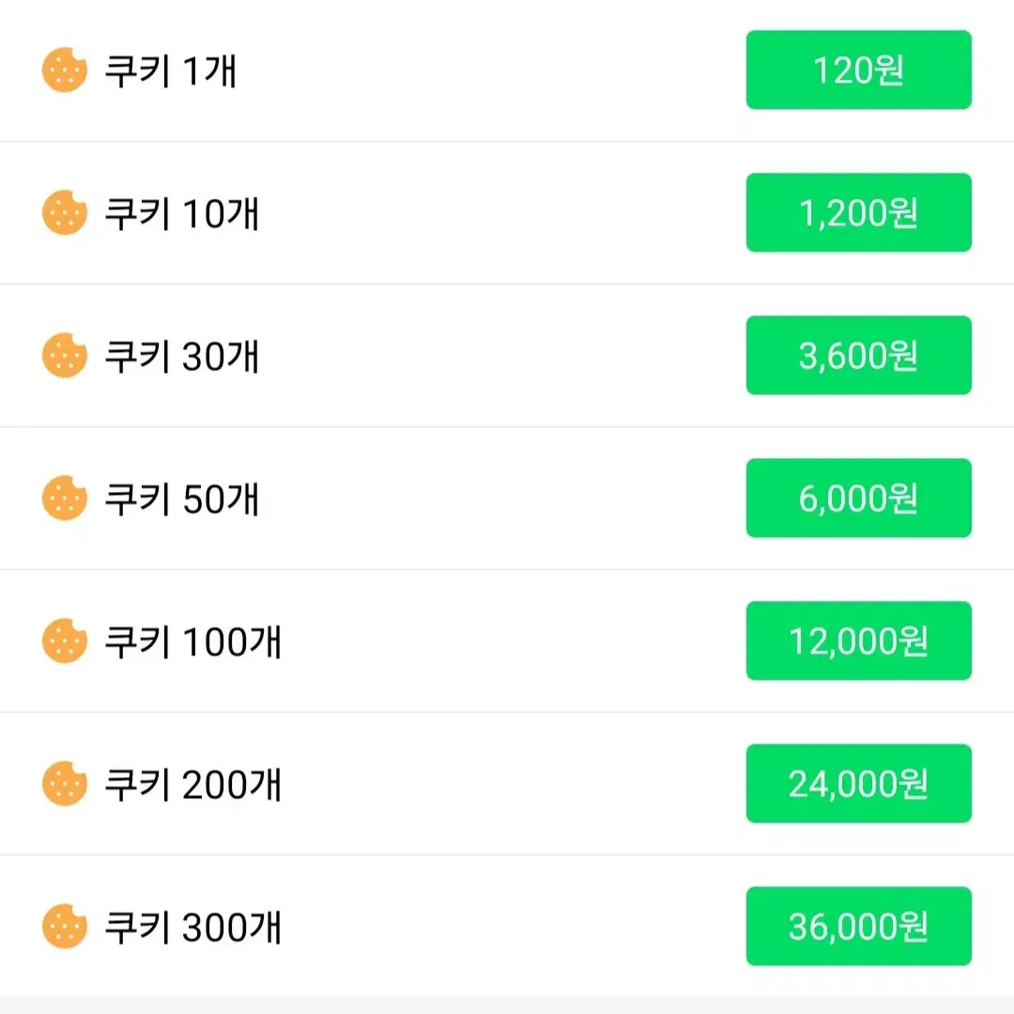Tap the 쿠키 100개 list row label
The width and height of the screenshot is (1014, 1014).
tap(192, 641)
